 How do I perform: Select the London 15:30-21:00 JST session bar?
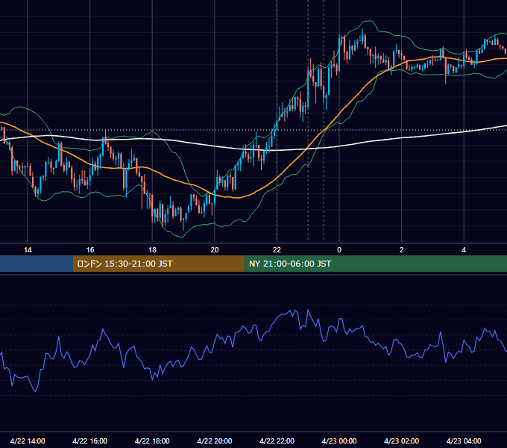pos(158,264)
